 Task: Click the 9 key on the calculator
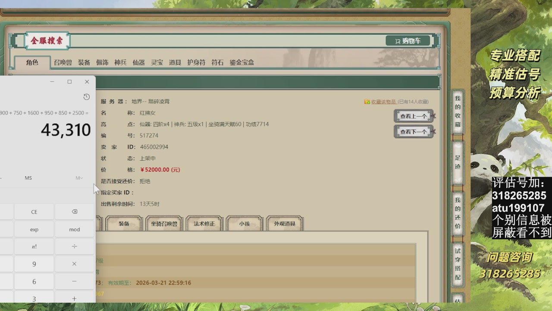point(34,264)
